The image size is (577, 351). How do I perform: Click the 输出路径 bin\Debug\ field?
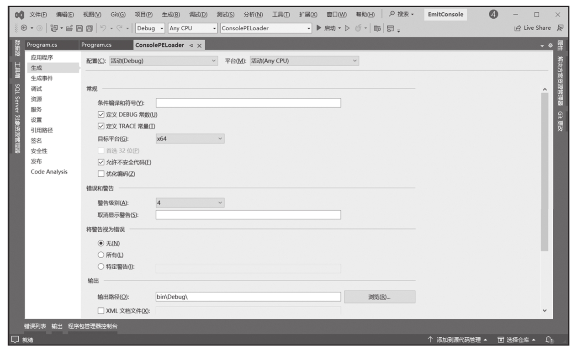[249, 297]
